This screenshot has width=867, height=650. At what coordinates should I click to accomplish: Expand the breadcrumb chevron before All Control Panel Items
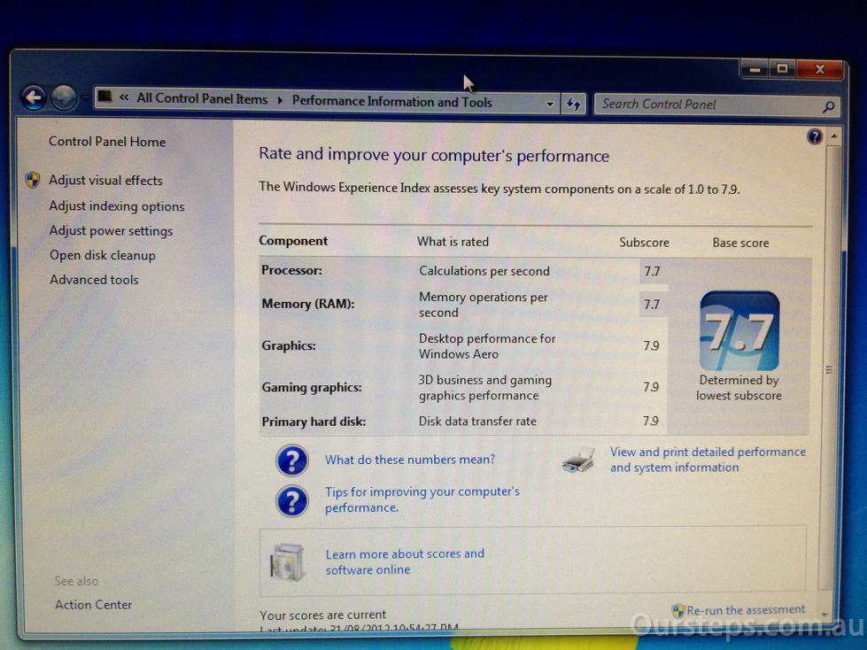click(x=125, y=98)
